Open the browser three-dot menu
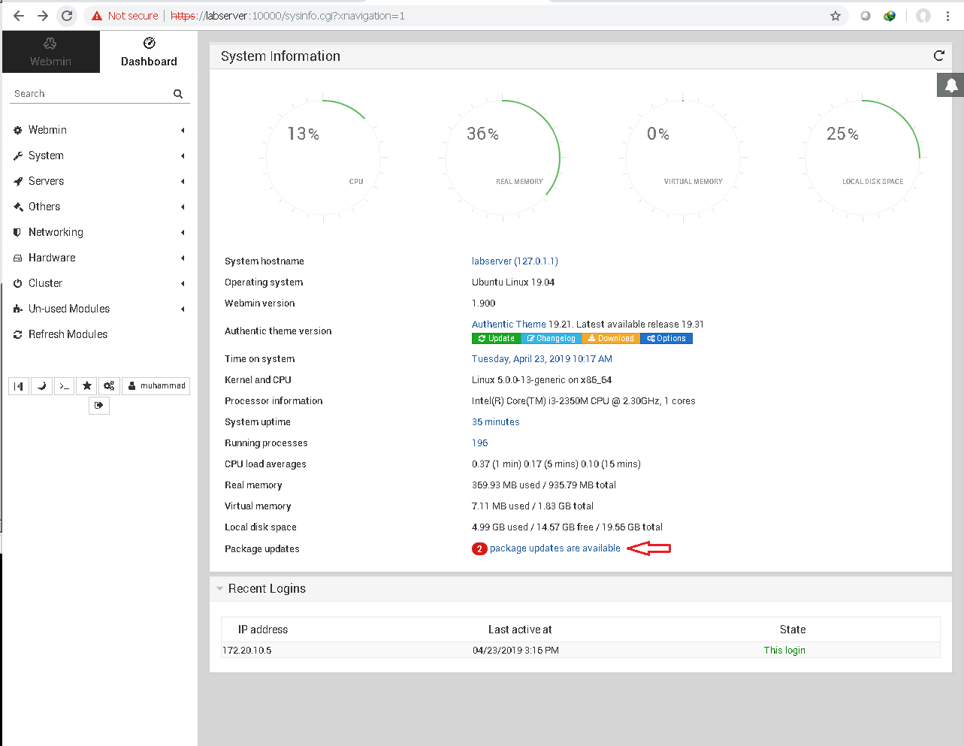 [948, 16]
